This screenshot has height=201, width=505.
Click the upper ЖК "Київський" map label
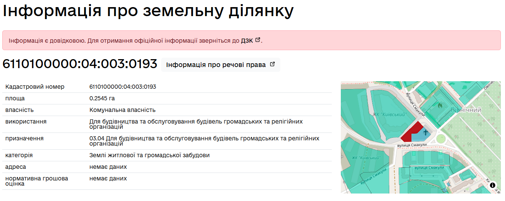pyautogui.click(x=390, y=115)
